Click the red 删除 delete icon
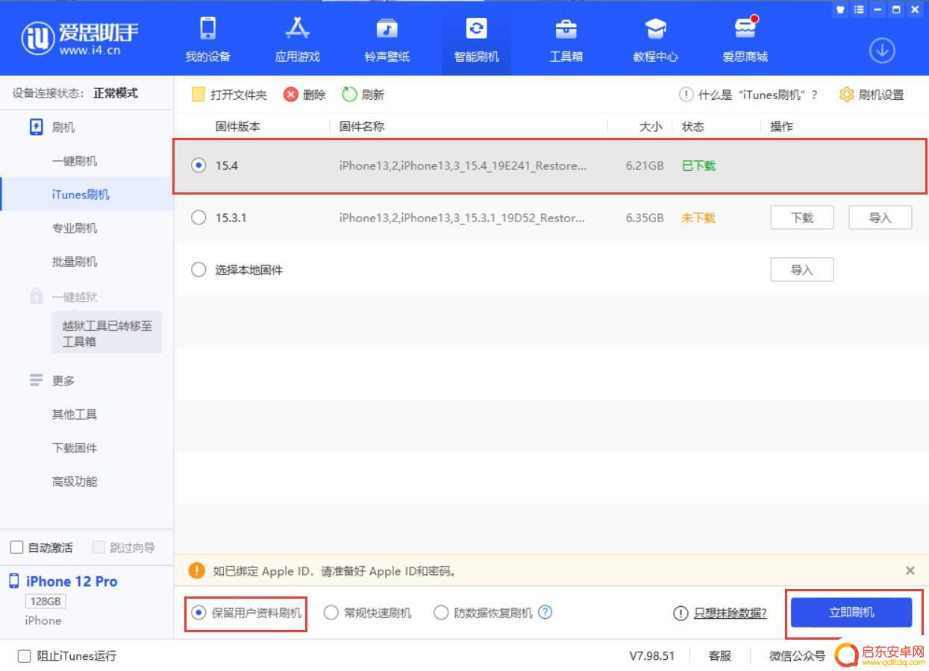 click(x=290, y=95)
